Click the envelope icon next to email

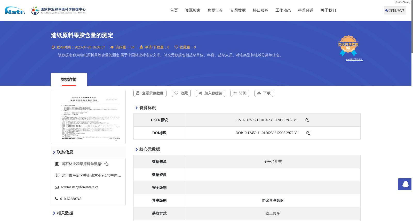57,187
